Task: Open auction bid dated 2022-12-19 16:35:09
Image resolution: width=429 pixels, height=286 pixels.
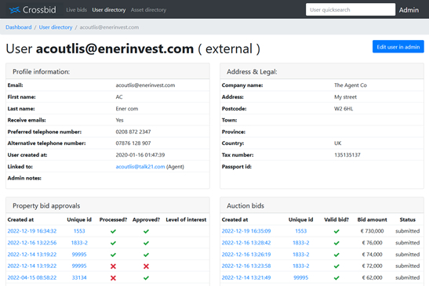Action: (x=246, y=231)
